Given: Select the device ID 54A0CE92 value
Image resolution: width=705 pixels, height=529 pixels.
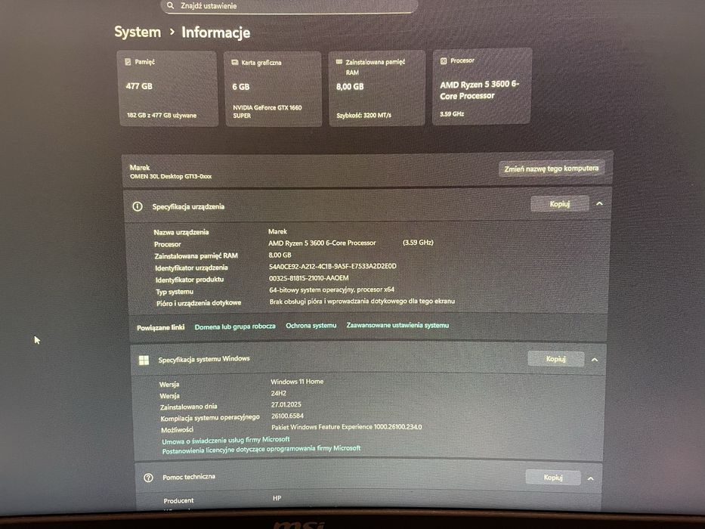Looking at the screenshot, I should pyautogui.click(x=332, y=266).
